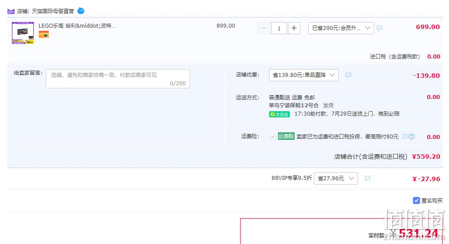Click the 899.00 original unit price

226,26
